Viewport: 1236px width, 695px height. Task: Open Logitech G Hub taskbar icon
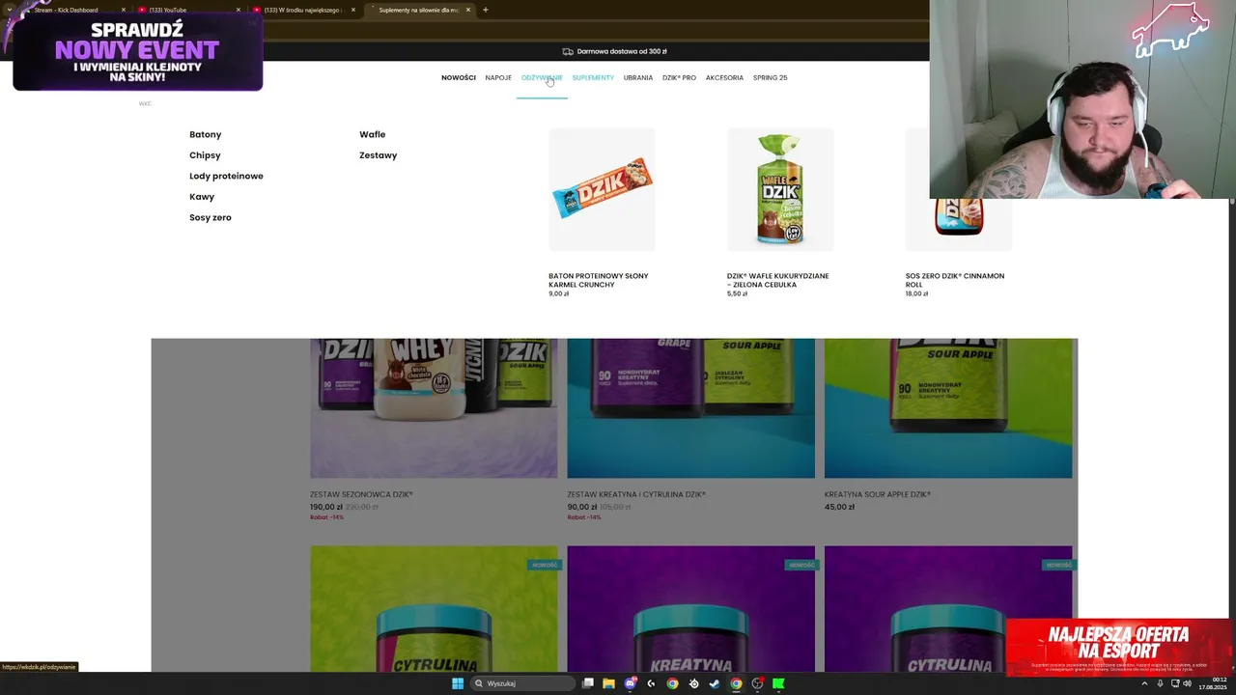[x=651, y=683]
